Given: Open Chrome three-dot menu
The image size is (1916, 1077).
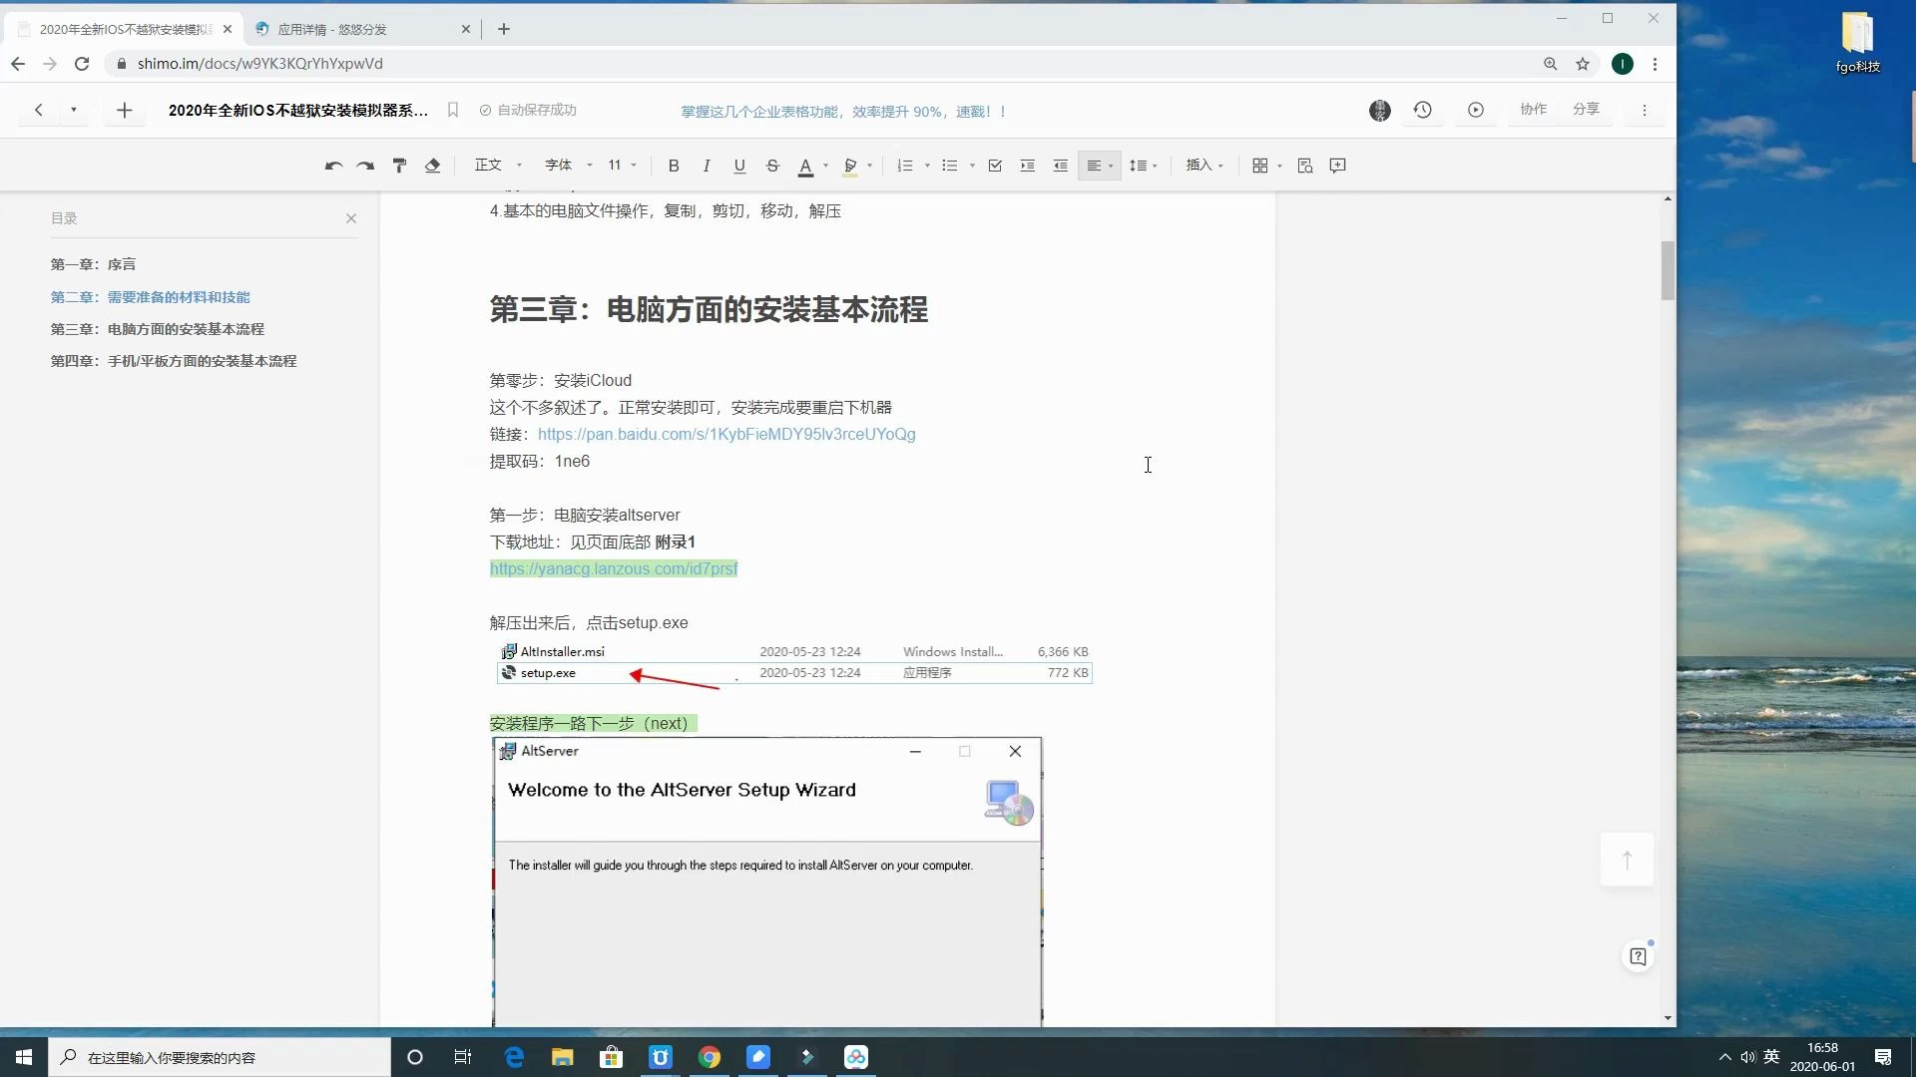Looking at the screenshot, I should point(1655,64).
